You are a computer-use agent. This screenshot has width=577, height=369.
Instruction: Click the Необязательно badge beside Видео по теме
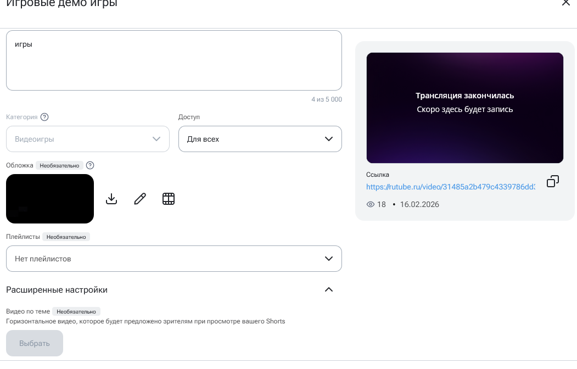click(77, 311)
